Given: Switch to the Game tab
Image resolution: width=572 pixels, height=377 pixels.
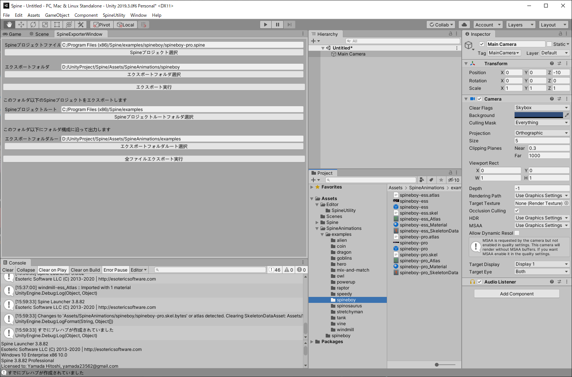Looking at the screenshot, I should coord(12,34).
